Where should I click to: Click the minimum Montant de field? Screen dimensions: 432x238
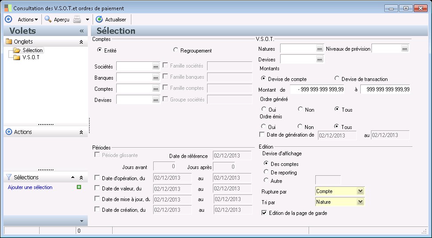pos(317,89)
